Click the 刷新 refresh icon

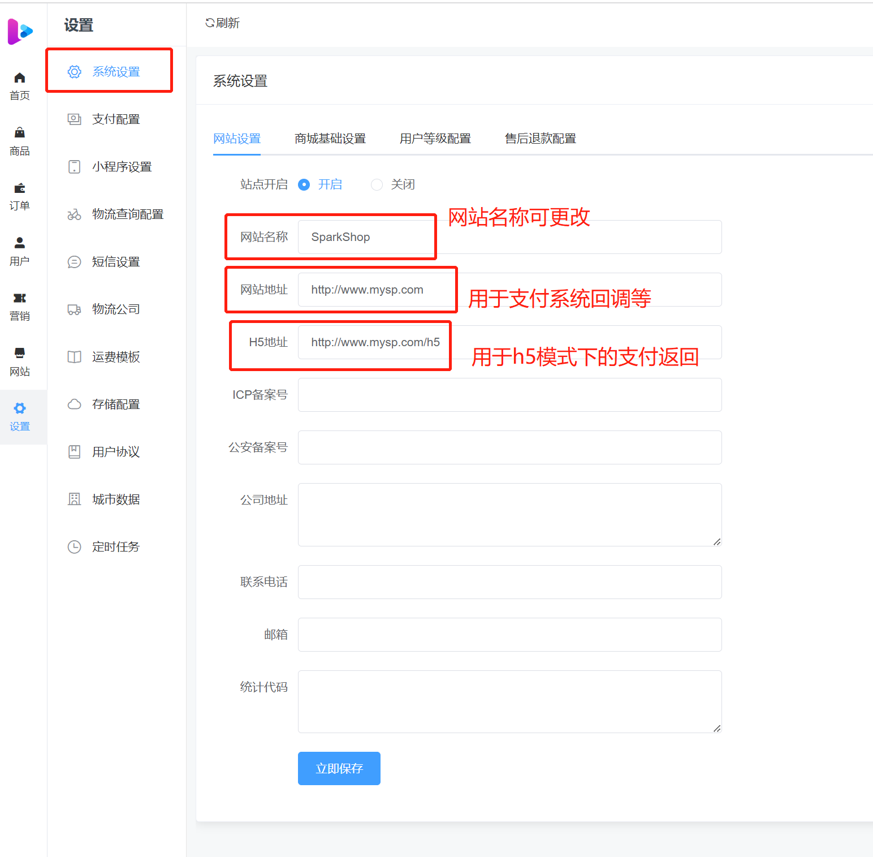(210, 23)
